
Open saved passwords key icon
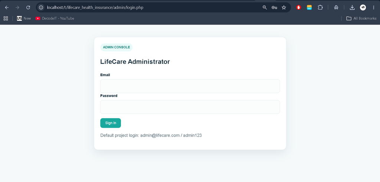[x=274, y=7]
